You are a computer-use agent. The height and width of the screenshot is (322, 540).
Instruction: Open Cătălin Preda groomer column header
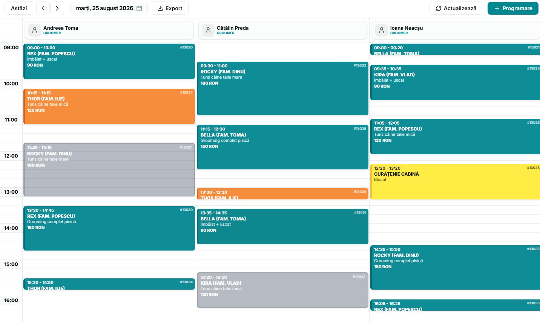tap(282, 30)
